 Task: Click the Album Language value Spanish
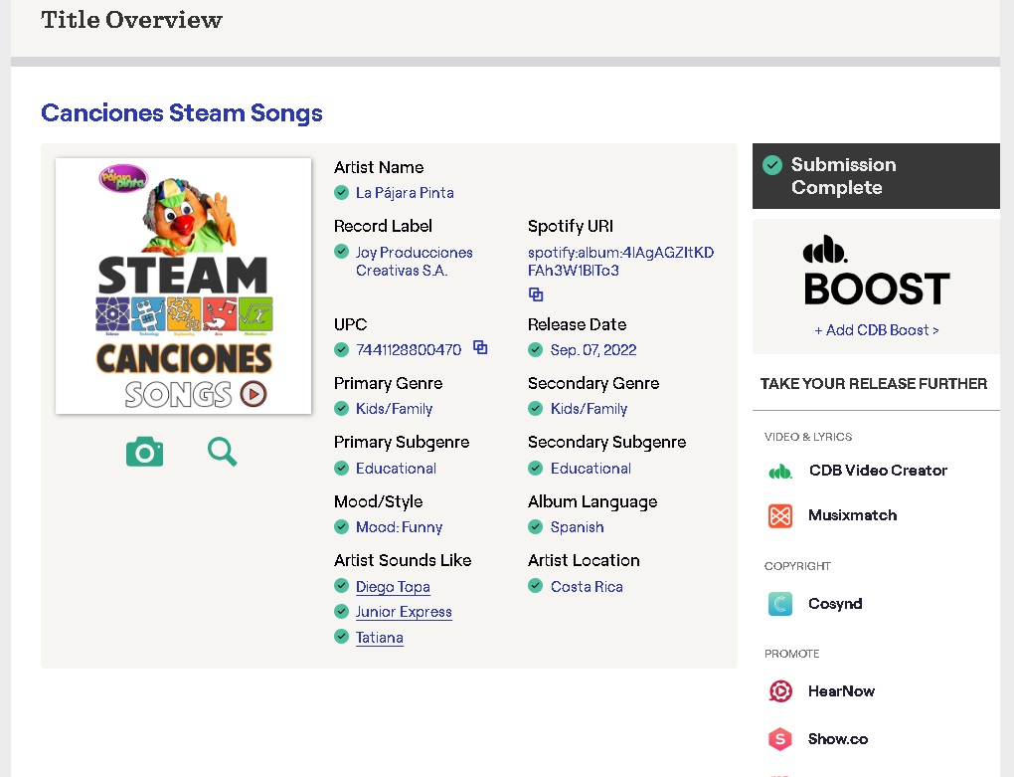pos(578,527)
